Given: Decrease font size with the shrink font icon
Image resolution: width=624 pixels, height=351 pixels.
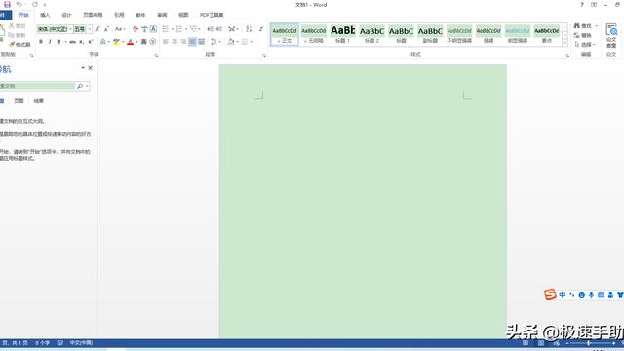Looking at the screenshot, I should click(x=106, y=29).
